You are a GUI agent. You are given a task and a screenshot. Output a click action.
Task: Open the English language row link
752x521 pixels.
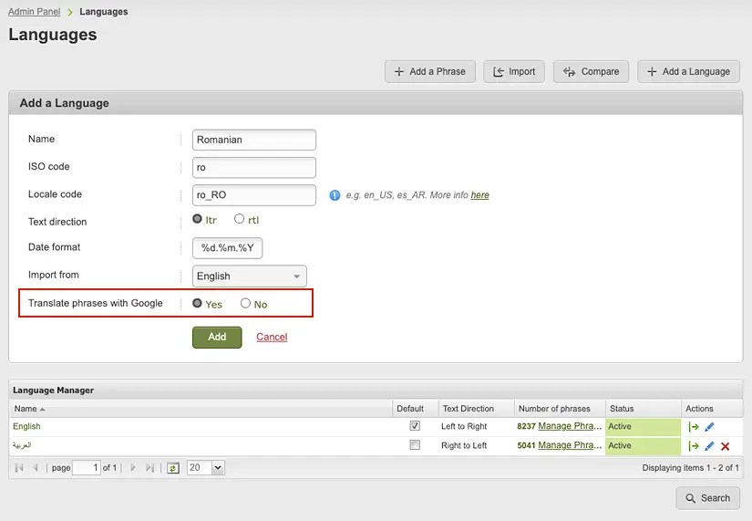[x=26, y=426]
